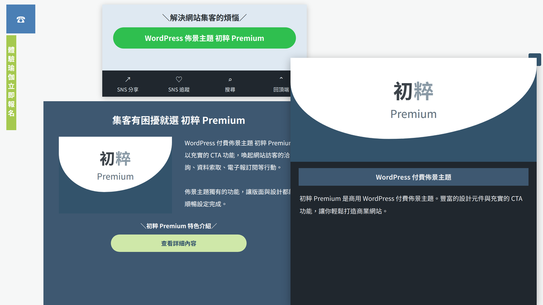Click the text 順暢設定完成。
This screenshot has width=543, height=305.
(205, 204)
